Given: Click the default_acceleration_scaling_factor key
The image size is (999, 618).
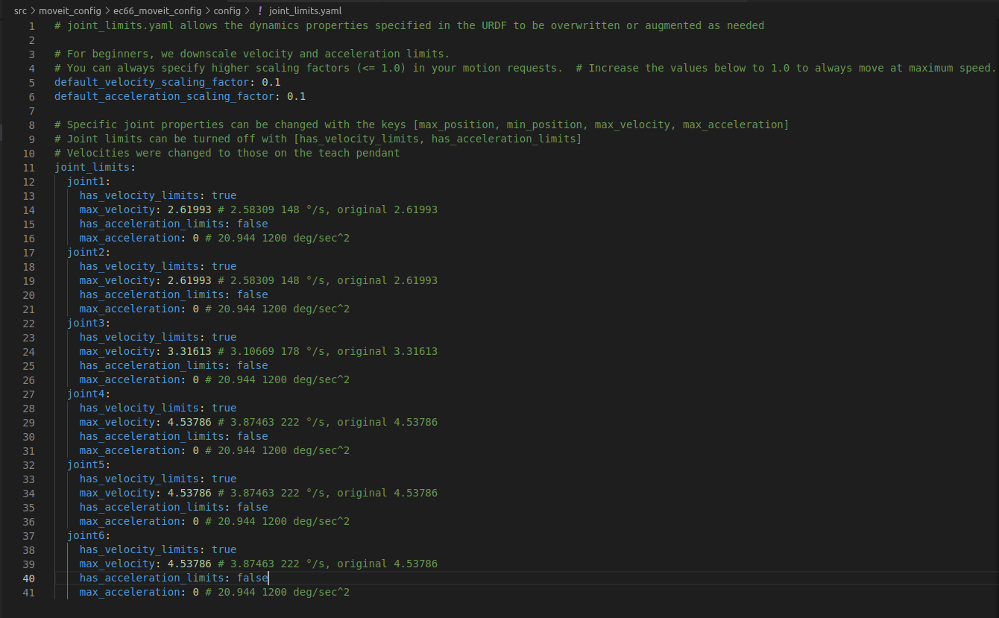Looking at the screenshot, I should point(165,97).
